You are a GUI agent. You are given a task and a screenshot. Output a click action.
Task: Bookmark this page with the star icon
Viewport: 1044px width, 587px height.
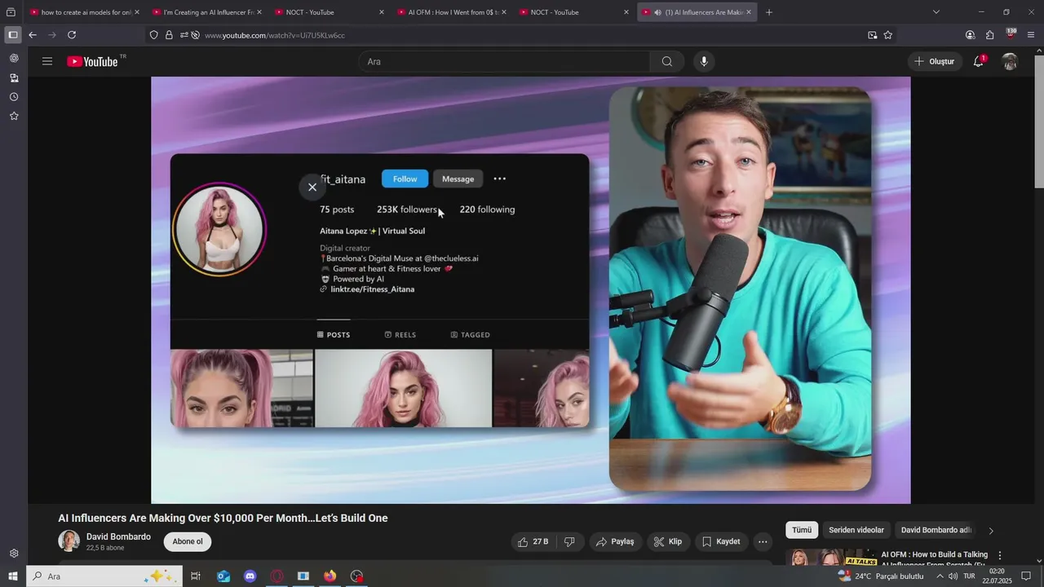point(888,35)
